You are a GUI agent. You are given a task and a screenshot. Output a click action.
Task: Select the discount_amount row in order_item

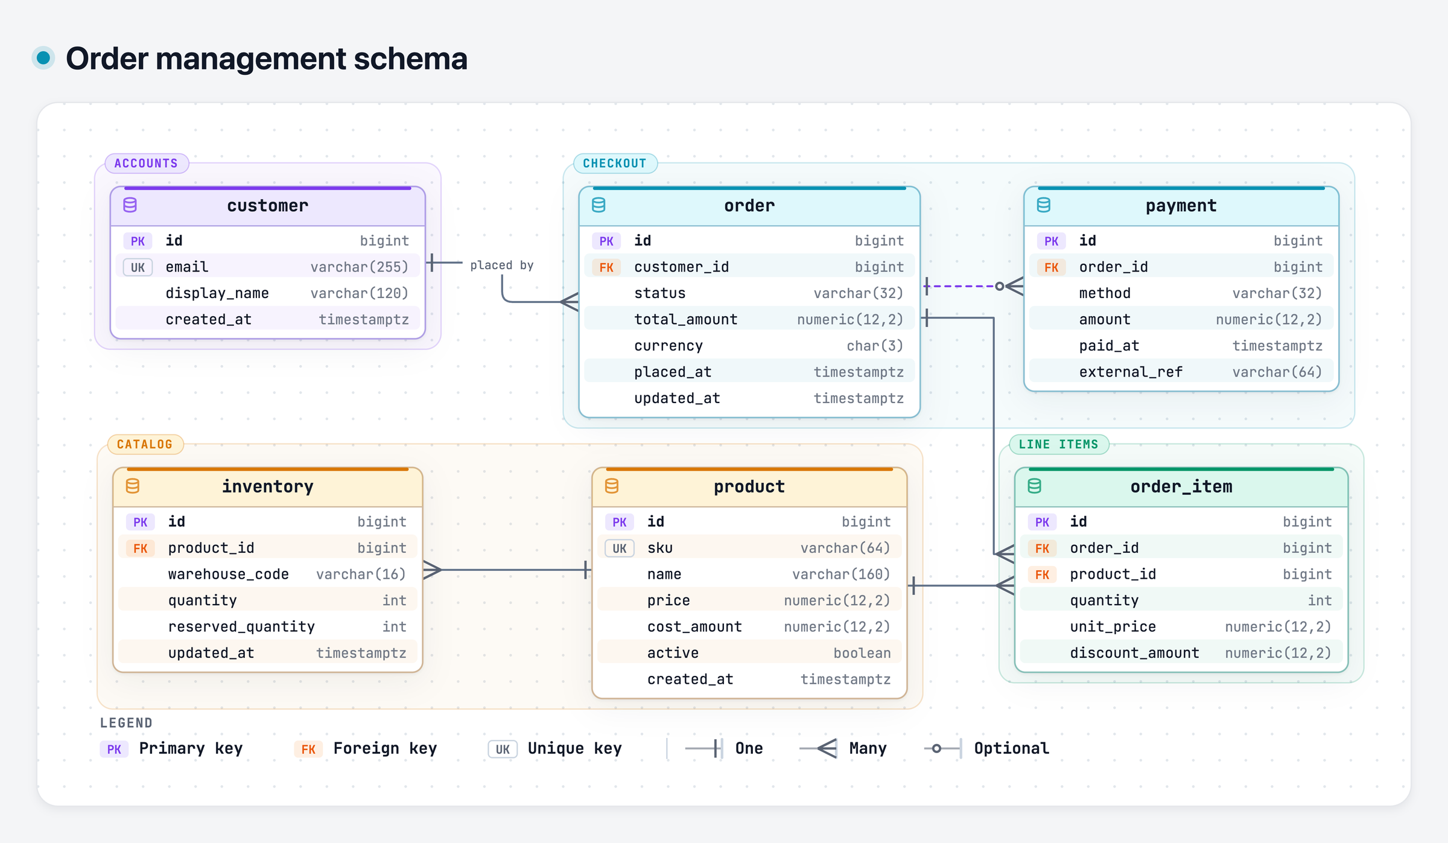tap(1181, 652)
